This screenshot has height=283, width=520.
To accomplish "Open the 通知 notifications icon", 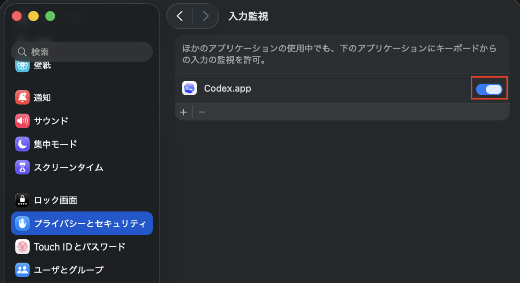I will (22, 97).
